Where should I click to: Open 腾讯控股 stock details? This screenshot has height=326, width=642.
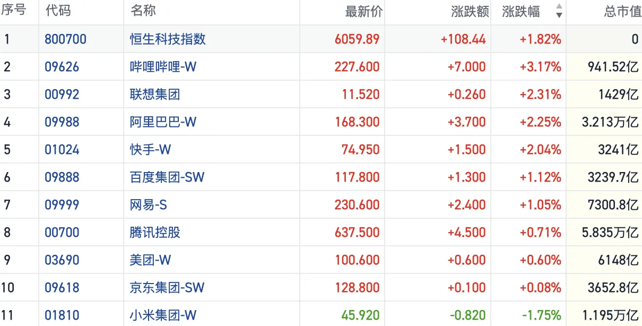[x=155, y=233]
